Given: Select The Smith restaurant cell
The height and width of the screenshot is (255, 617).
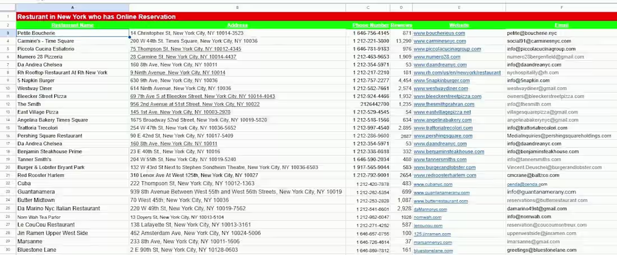Looking at the screenshot, I should pyautogui.click(x=72, y=105).
